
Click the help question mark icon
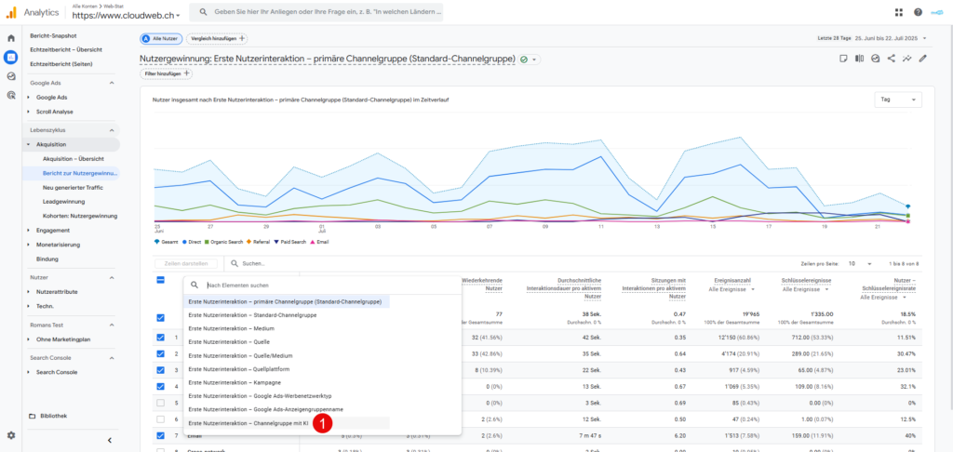click(918, 12)
